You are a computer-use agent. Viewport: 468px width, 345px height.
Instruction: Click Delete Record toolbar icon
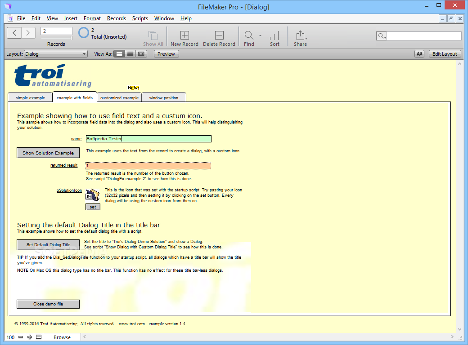coord(219,35)
